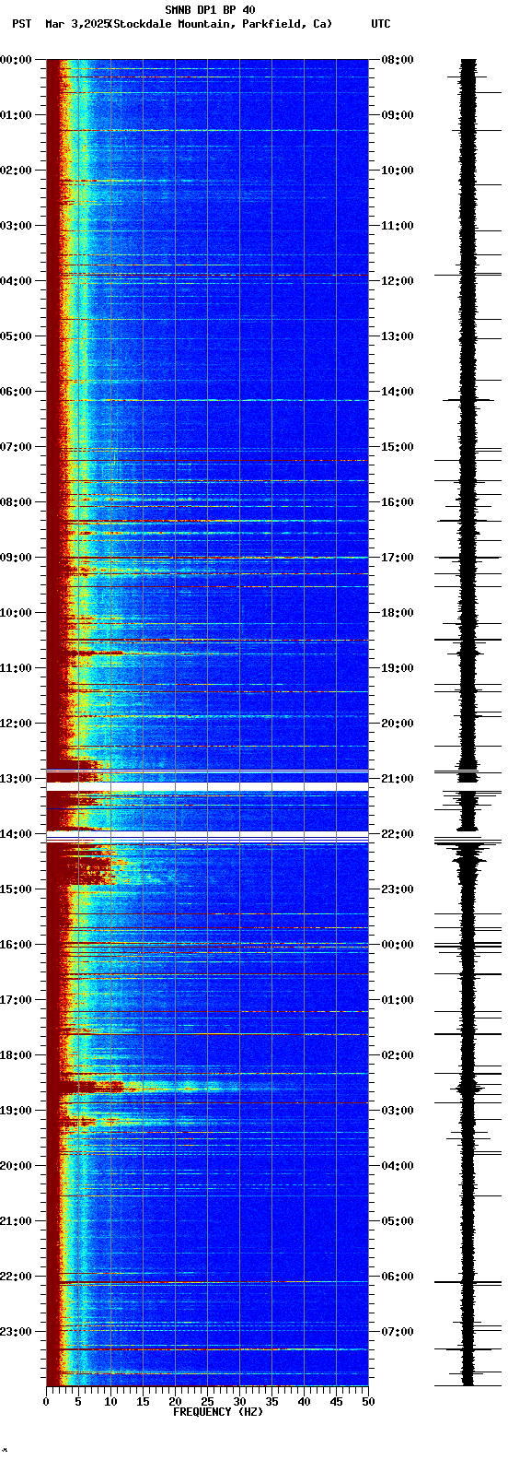Click the '40' frequency tick label
Image resolution: width=508 pixels, height=1460 pixels.
click(304, 1402)
